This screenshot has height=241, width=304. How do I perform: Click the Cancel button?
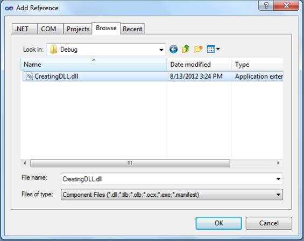[268, 223]
